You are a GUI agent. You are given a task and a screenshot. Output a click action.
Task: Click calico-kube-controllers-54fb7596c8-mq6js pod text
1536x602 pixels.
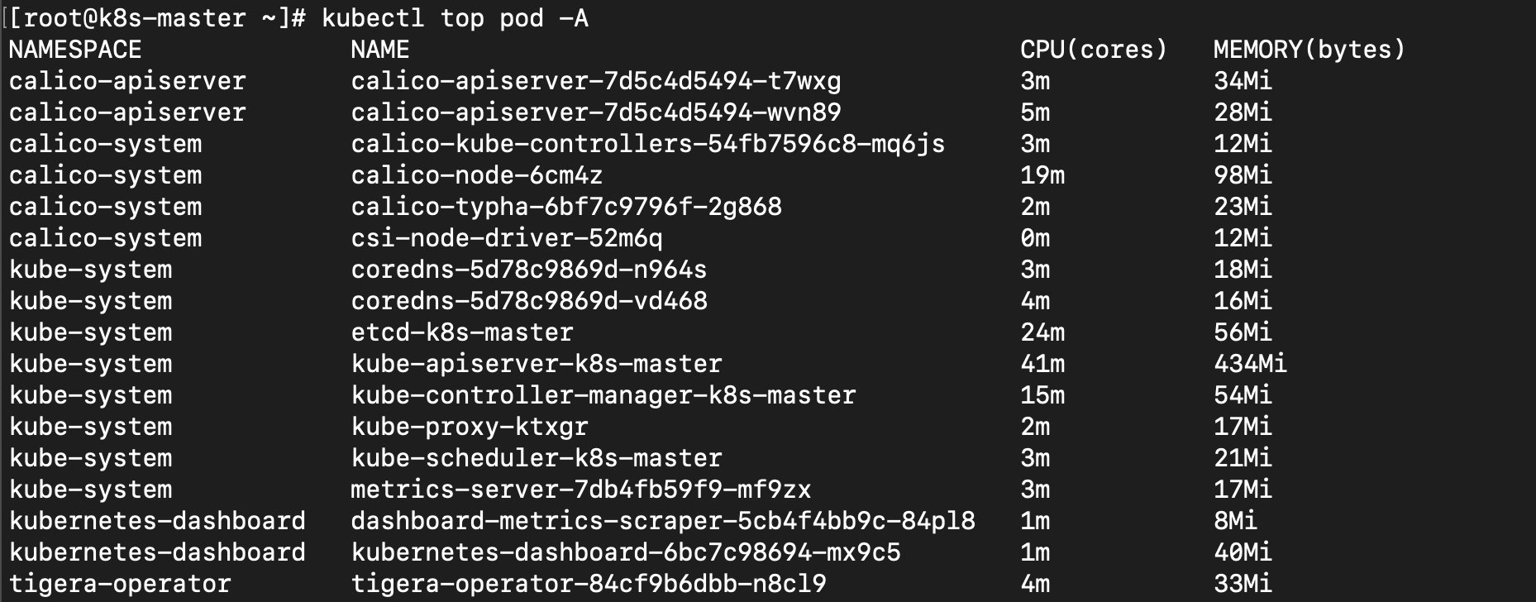pyautogui.click(x=648, y=144)
